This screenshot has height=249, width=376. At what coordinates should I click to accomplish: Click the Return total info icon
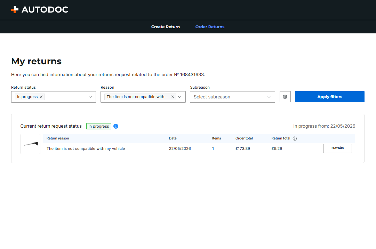pos(295,138)
